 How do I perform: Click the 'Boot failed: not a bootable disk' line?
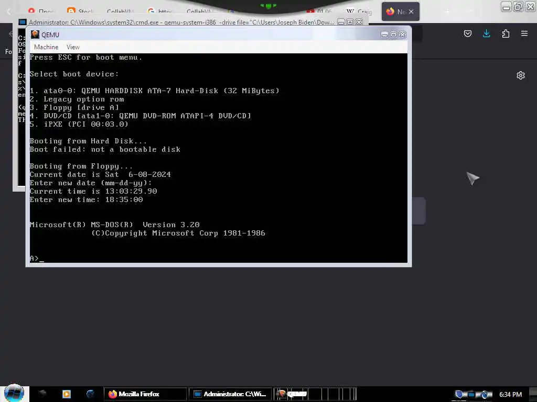click(x=105, y=149)
